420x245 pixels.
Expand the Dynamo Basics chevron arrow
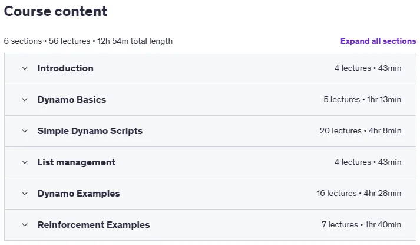pos(25,100)
